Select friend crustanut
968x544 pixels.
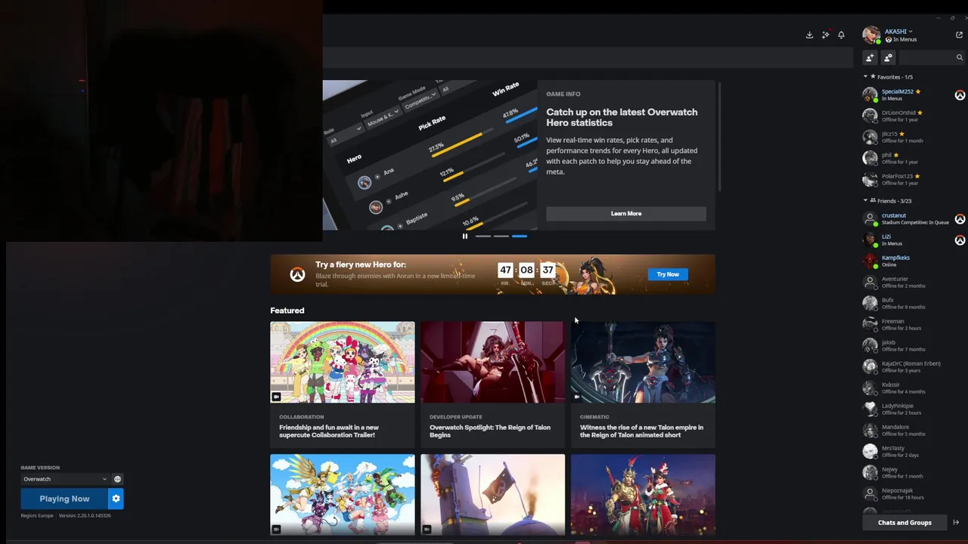(914, 219)
